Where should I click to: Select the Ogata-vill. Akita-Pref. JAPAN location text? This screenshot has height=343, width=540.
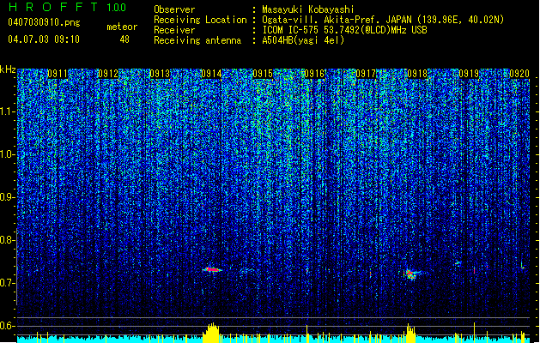(x=383, y=20)
